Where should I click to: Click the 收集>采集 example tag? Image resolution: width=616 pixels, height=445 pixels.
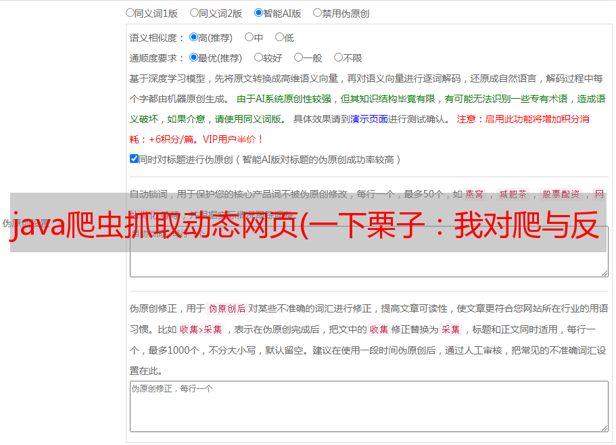[x=201, y=329]
